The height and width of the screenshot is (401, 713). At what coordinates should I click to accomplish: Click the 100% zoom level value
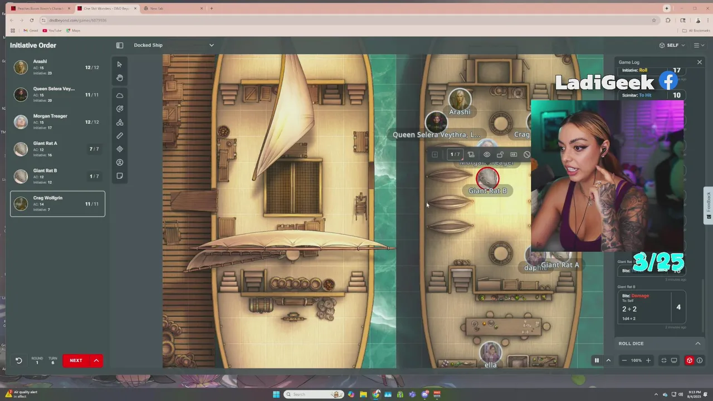636,360
